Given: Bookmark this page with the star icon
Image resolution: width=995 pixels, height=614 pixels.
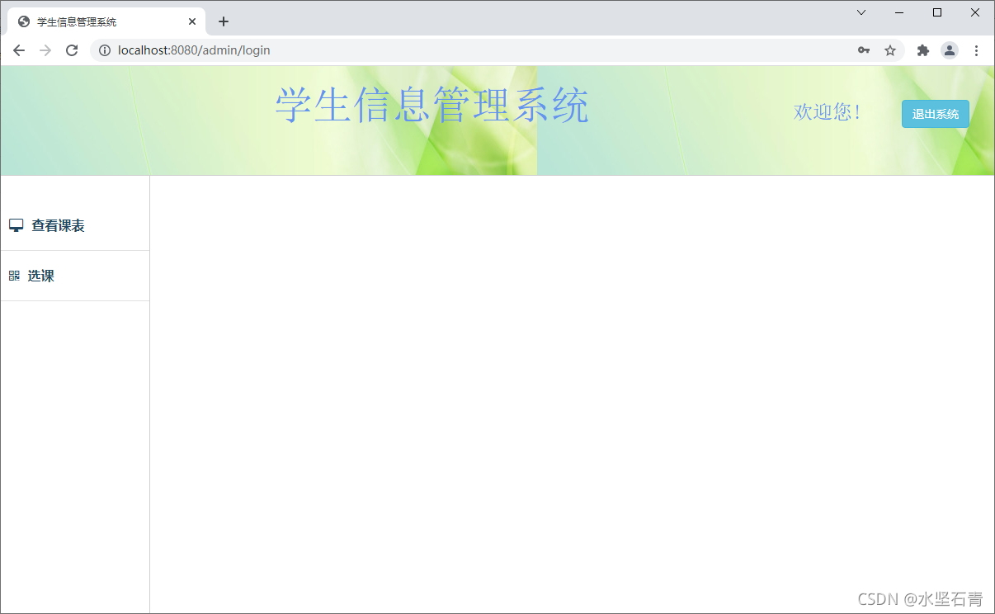Looking at the screenshot, I should 890,50.
